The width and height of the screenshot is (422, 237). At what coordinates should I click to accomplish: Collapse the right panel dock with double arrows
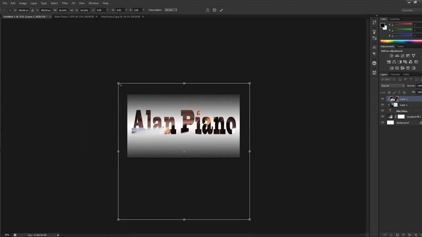[377, 16]
